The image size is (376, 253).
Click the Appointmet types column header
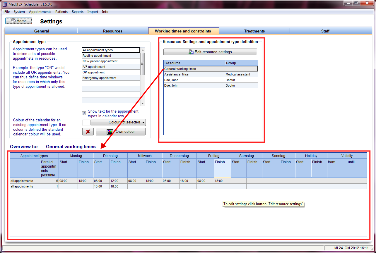(x=34, y=156)
